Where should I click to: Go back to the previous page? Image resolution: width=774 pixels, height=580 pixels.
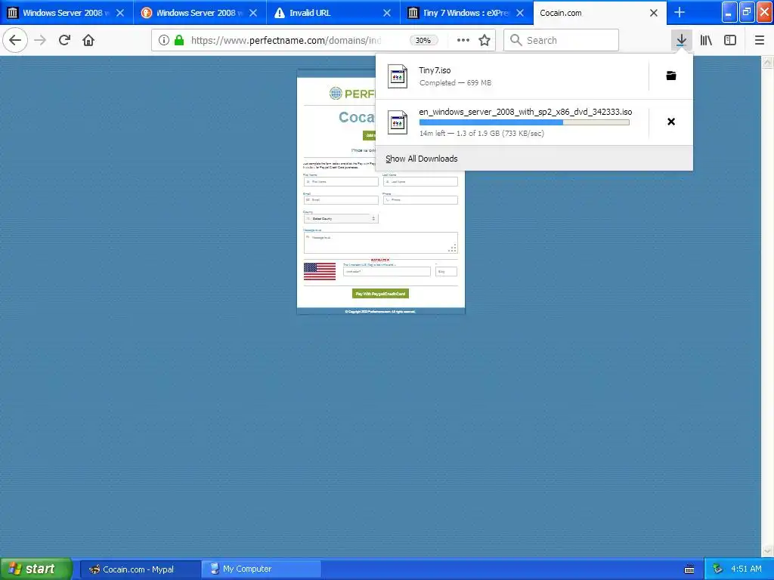pyautogui.click(x=15, y=40)
